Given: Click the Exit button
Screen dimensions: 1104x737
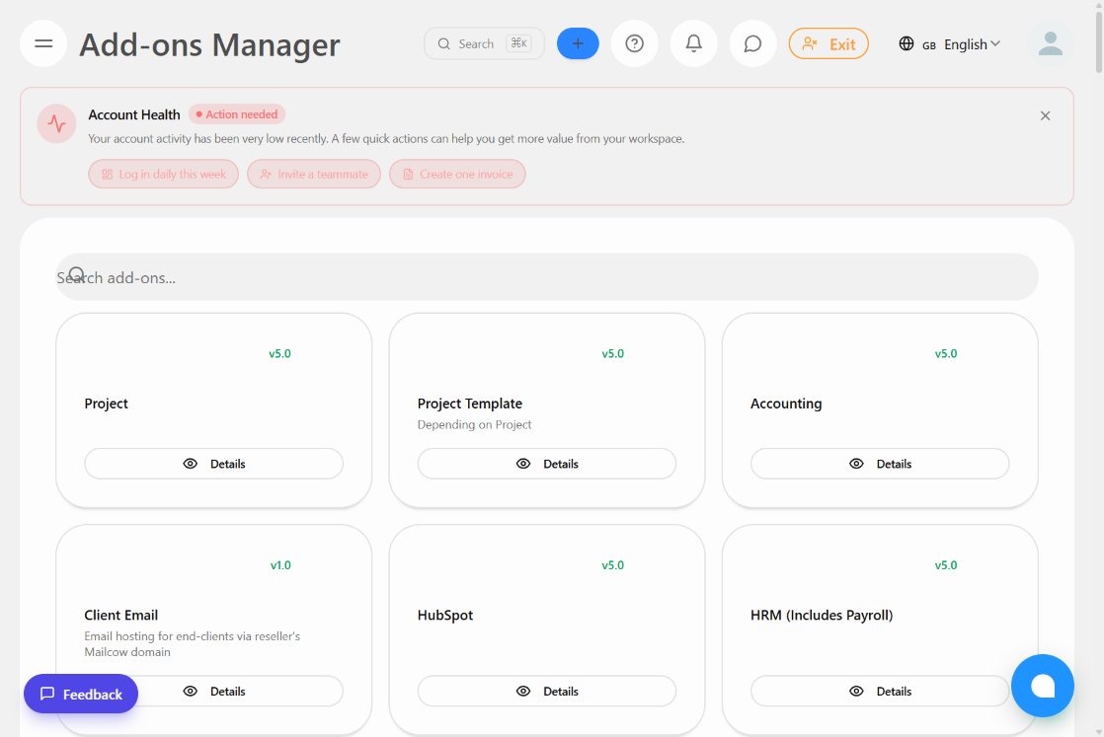Looking at the screenshot, I should [828, 43].
